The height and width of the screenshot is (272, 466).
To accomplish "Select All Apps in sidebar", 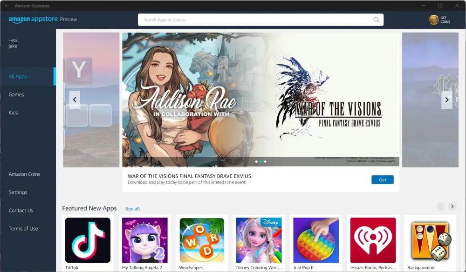I will coord(28,77).
